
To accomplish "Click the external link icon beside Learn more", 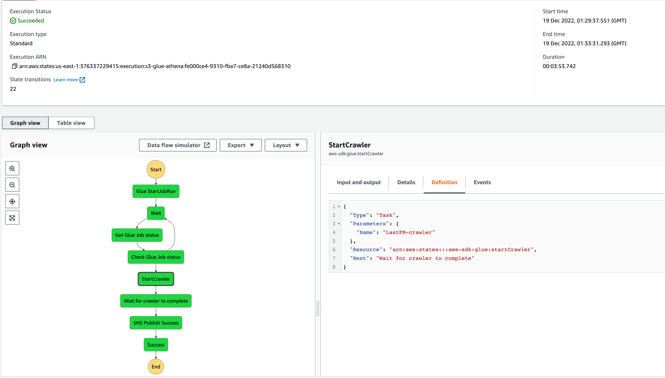I will [82, 80].
